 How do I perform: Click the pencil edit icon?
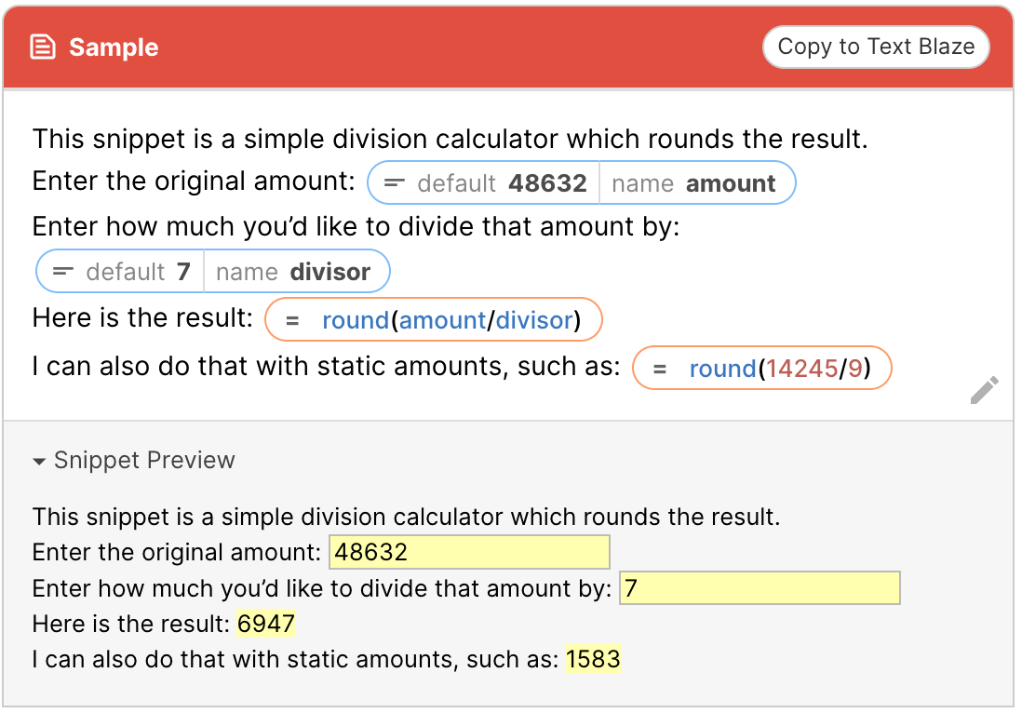tap(984, 390)
